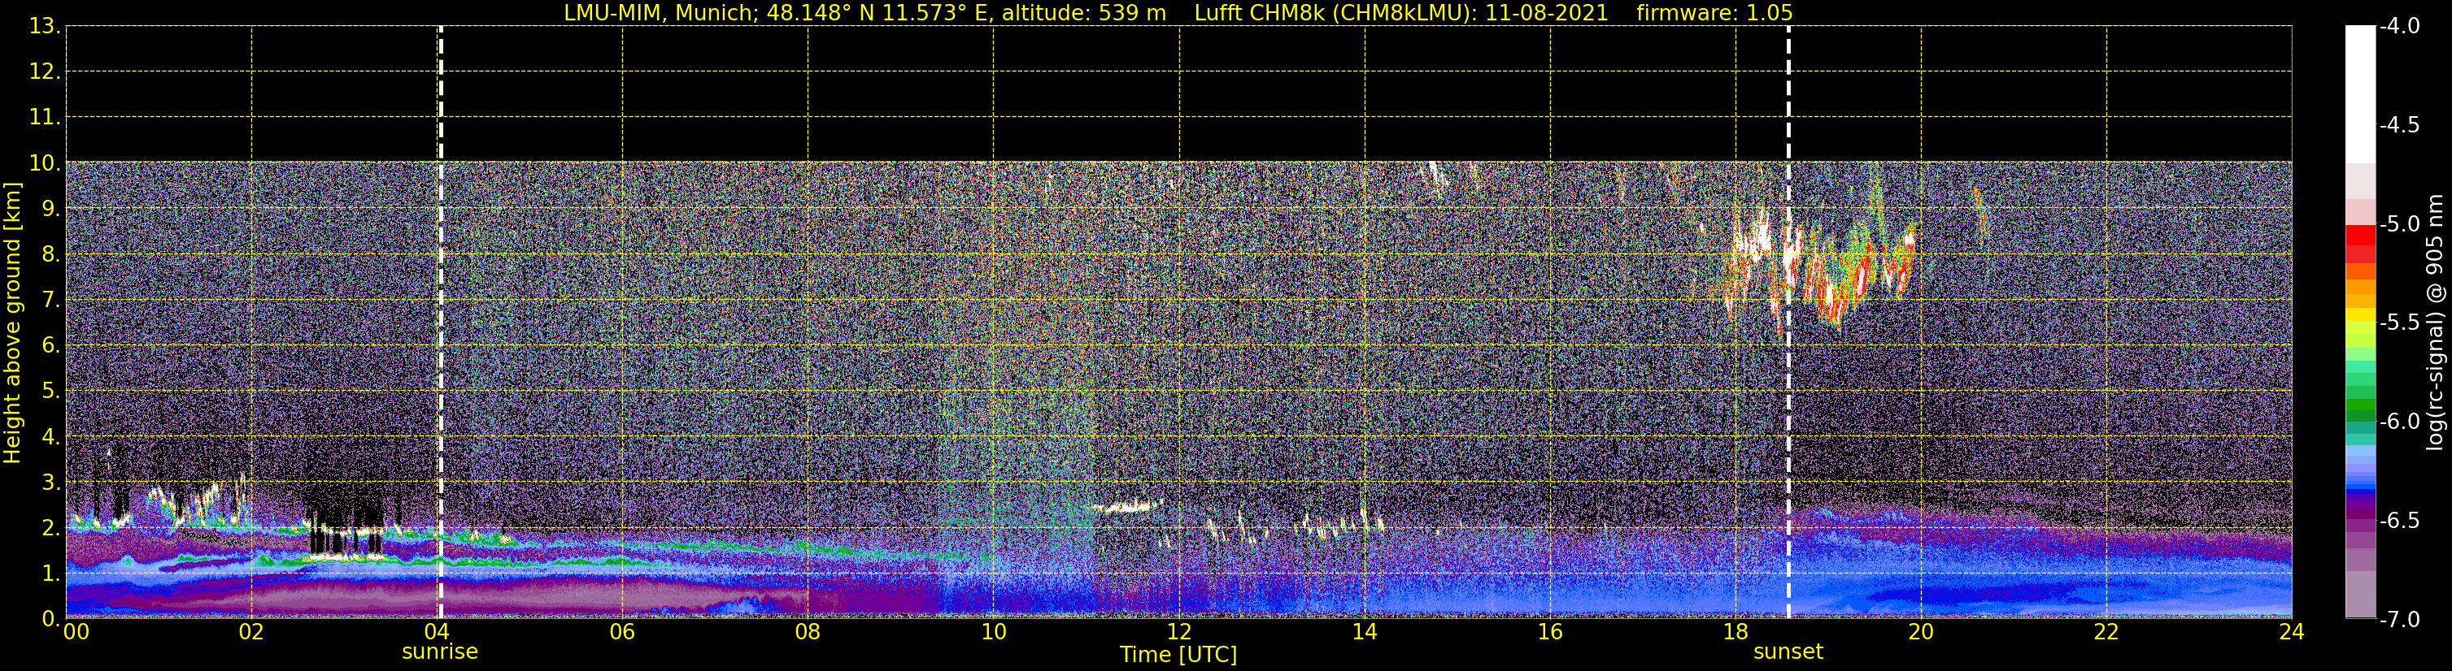Click the height axis tick label '10.'
Screen dimensions: 2452x671
45,163
